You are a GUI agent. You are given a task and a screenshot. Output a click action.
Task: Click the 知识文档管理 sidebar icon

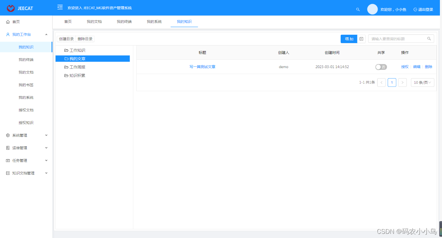(x=8, y=173)
